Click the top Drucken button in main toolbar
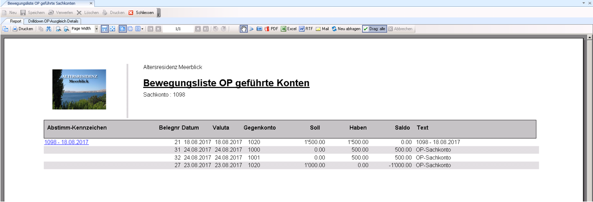Screen dimensions: 593x202 pyautogui.click(x=113, y=13)
